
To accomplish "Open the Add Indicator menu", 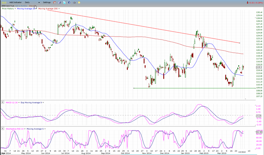I will click(x=15, y=3).
